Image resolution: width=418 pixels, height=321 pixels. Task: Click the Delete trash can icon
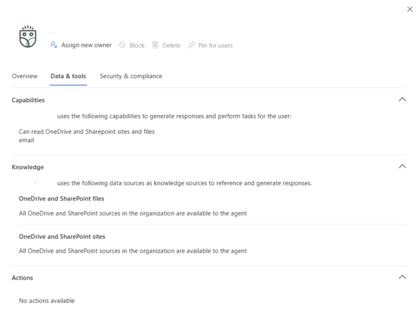pos(155,45)
